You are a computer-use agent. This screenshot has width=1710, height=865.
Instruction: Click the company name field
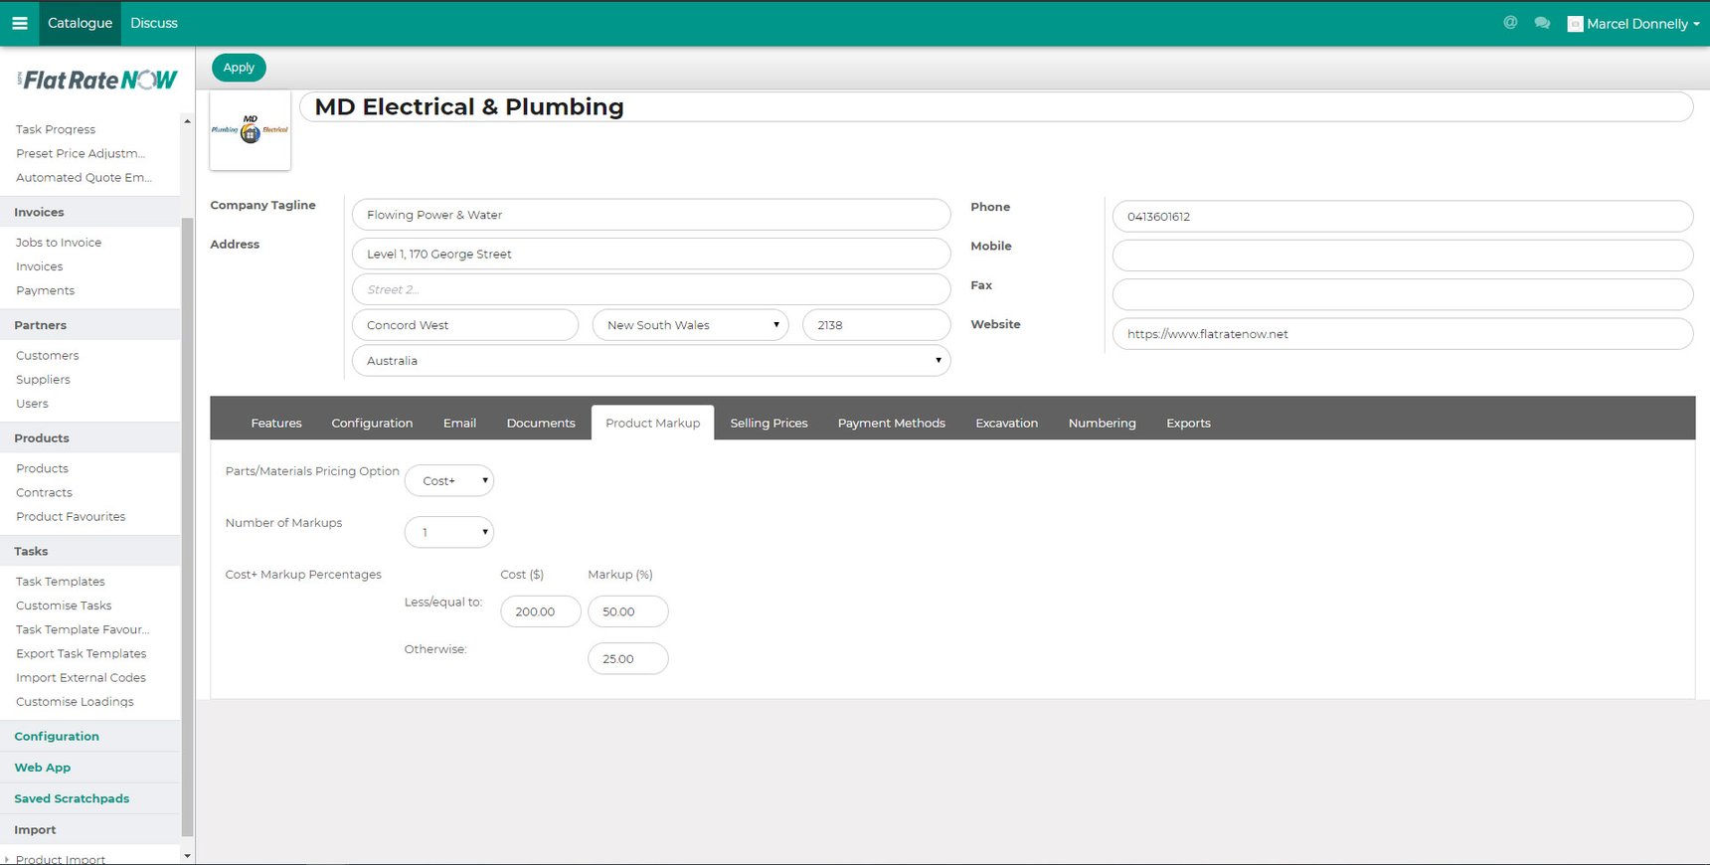click(x=996, y=107)
